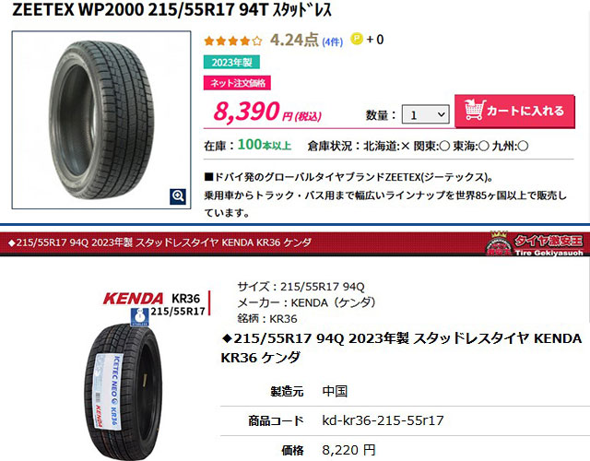Image resolution: width=590 pixels, height=461 pixels.
Task: Click the ネット注文価格 pink label
Action: click(x=237, y=83)
